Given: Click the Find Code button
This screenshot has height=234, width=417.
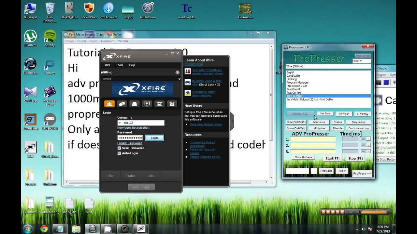Looking at the screenshot, I should pyautogui.click(x=326, y=171).
